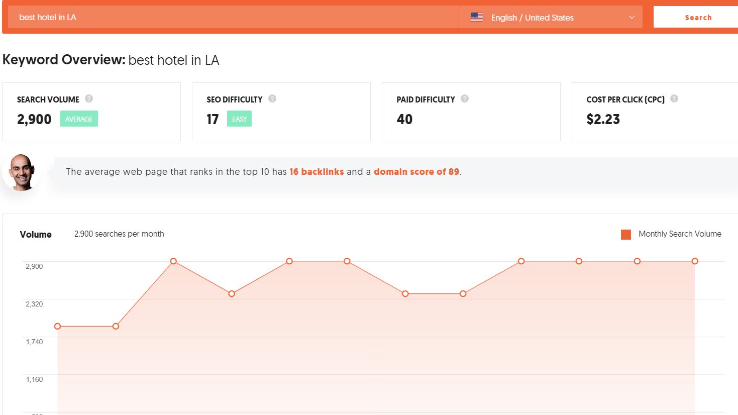Click the Volume chart heading

[x=36, y=234]
